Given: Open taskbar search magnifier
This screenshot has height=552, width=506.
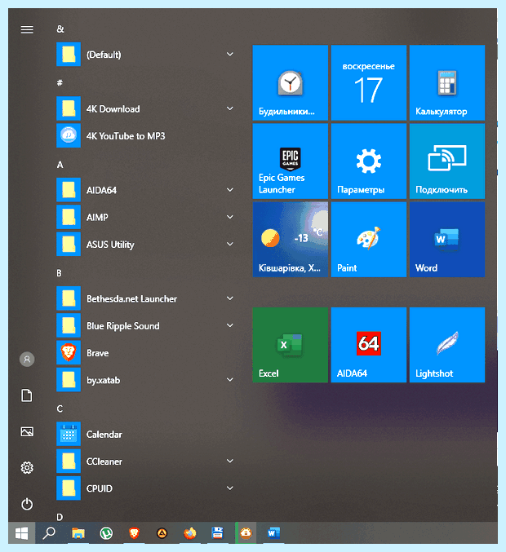Looking at the screenshot, I should click(49, 533).
